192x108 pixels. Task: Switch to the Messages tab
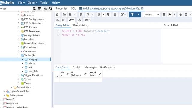click(x=91, y=67)
